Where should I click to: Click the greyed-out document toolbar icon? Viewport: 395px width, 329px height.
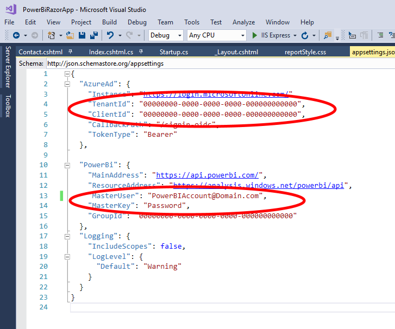364,35
